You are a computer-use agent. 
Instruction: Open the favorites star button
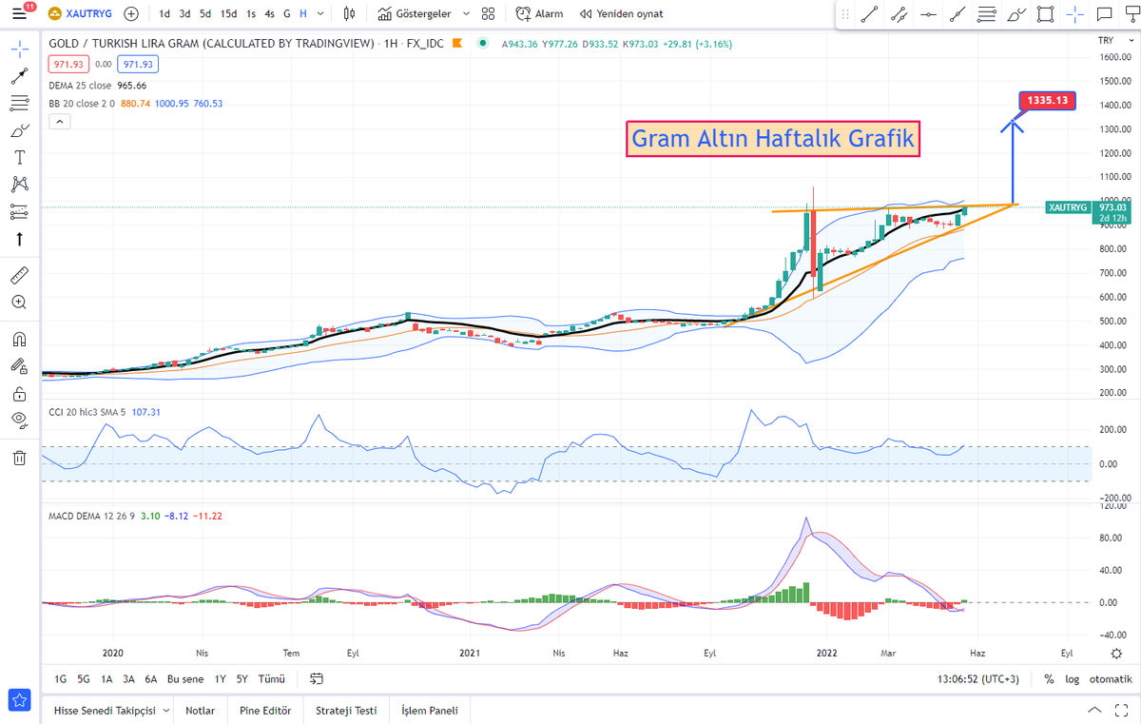point(19,702)
